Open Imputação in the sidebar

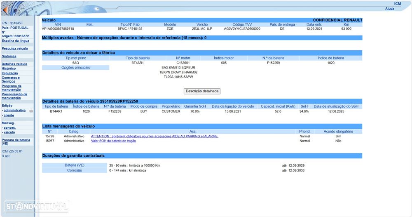10,73
